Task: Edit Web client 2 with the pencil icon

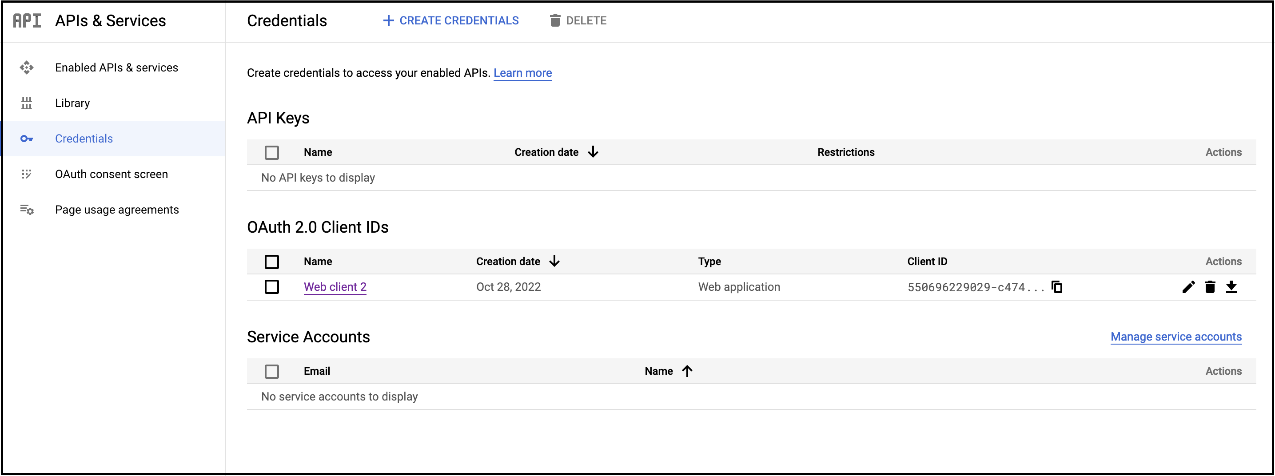Action: tap(1188, 287)
